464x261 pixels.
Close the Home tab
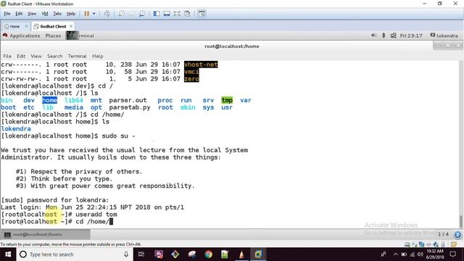coord(26,26)
